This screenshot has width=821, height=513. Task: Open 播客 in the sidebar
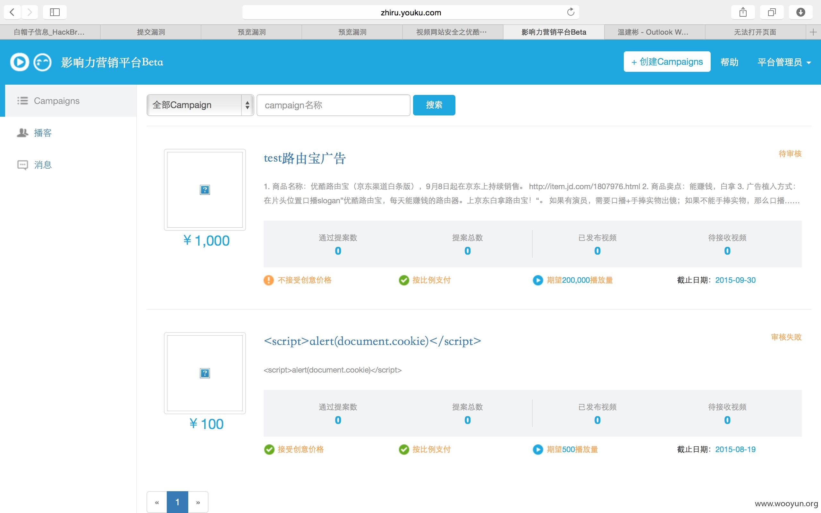click(43, 133)
